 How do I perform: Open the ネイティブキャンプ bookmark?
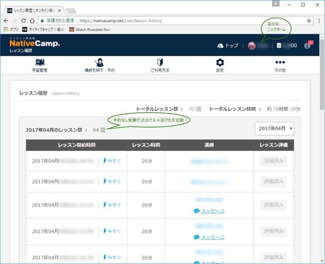click(x=43, y=29)
